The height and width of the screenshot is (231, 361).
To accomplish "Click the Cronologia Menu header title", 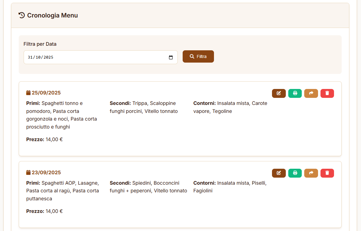I will (52, 15).
